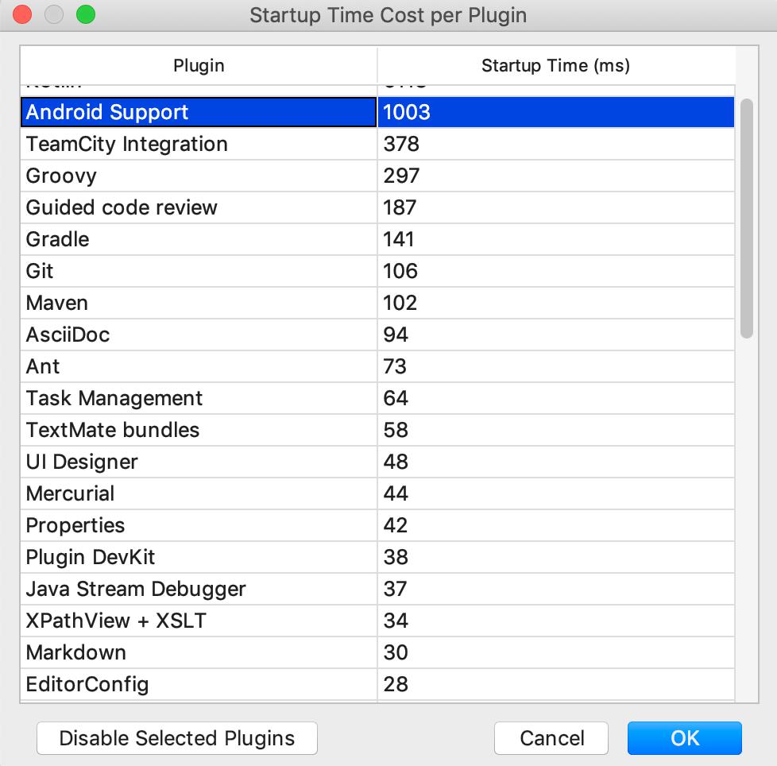The width and height of the screenshot is (777, 766).
Task: Click the 48 startup time cell
Action: coord(556,462)
